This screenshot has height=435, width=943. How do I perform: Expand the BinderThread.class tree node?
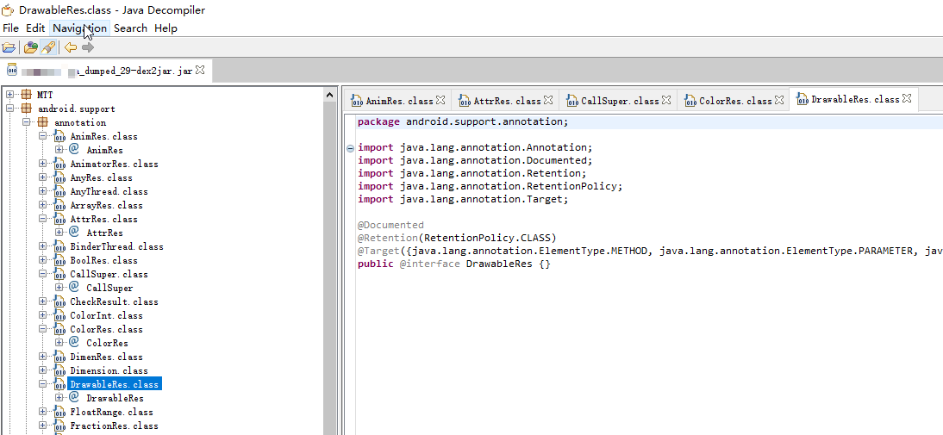pos(43,246)
